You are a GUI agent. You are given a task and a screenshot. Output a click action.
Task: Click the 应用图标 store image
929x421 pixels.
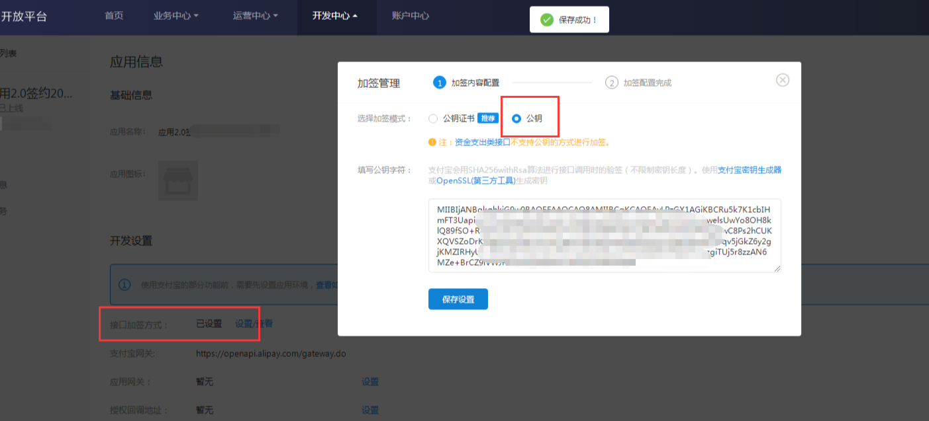177,180
